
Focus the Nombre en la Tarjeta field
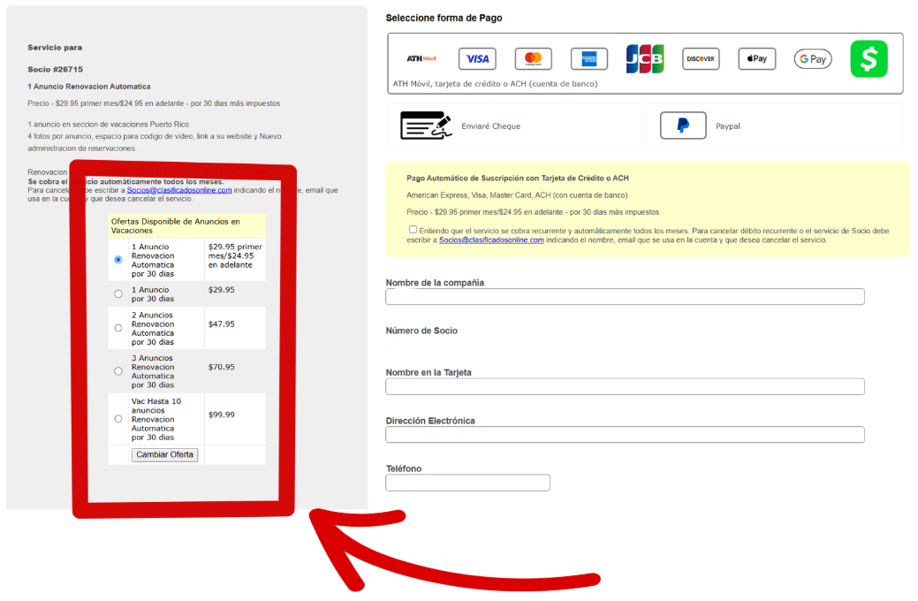point(625,386)
